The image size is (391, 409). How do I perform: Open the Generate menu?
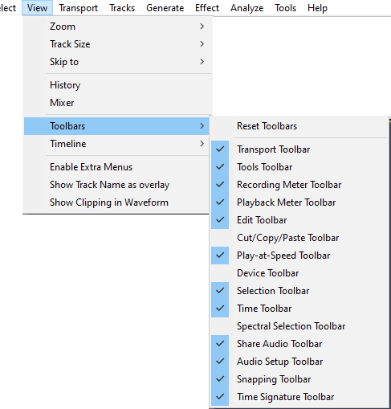(x=165, y=8)
